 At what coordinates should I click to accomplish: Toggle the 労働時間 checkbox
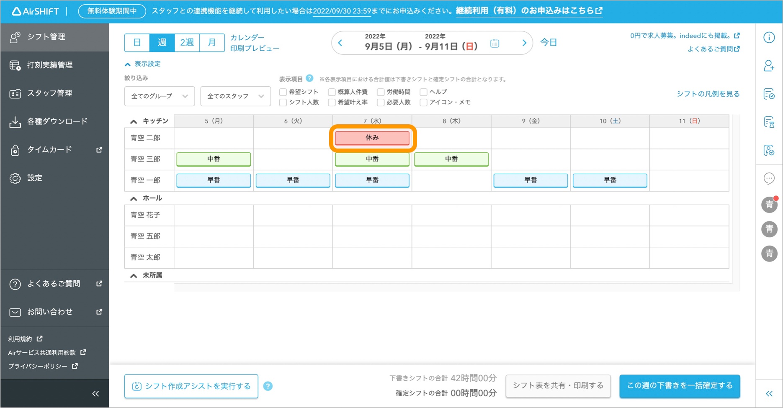click(x=381, y=92)
